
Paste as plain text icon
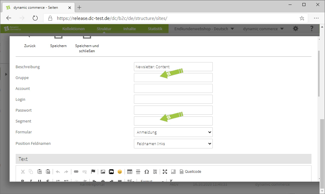[x=40, y=172]
